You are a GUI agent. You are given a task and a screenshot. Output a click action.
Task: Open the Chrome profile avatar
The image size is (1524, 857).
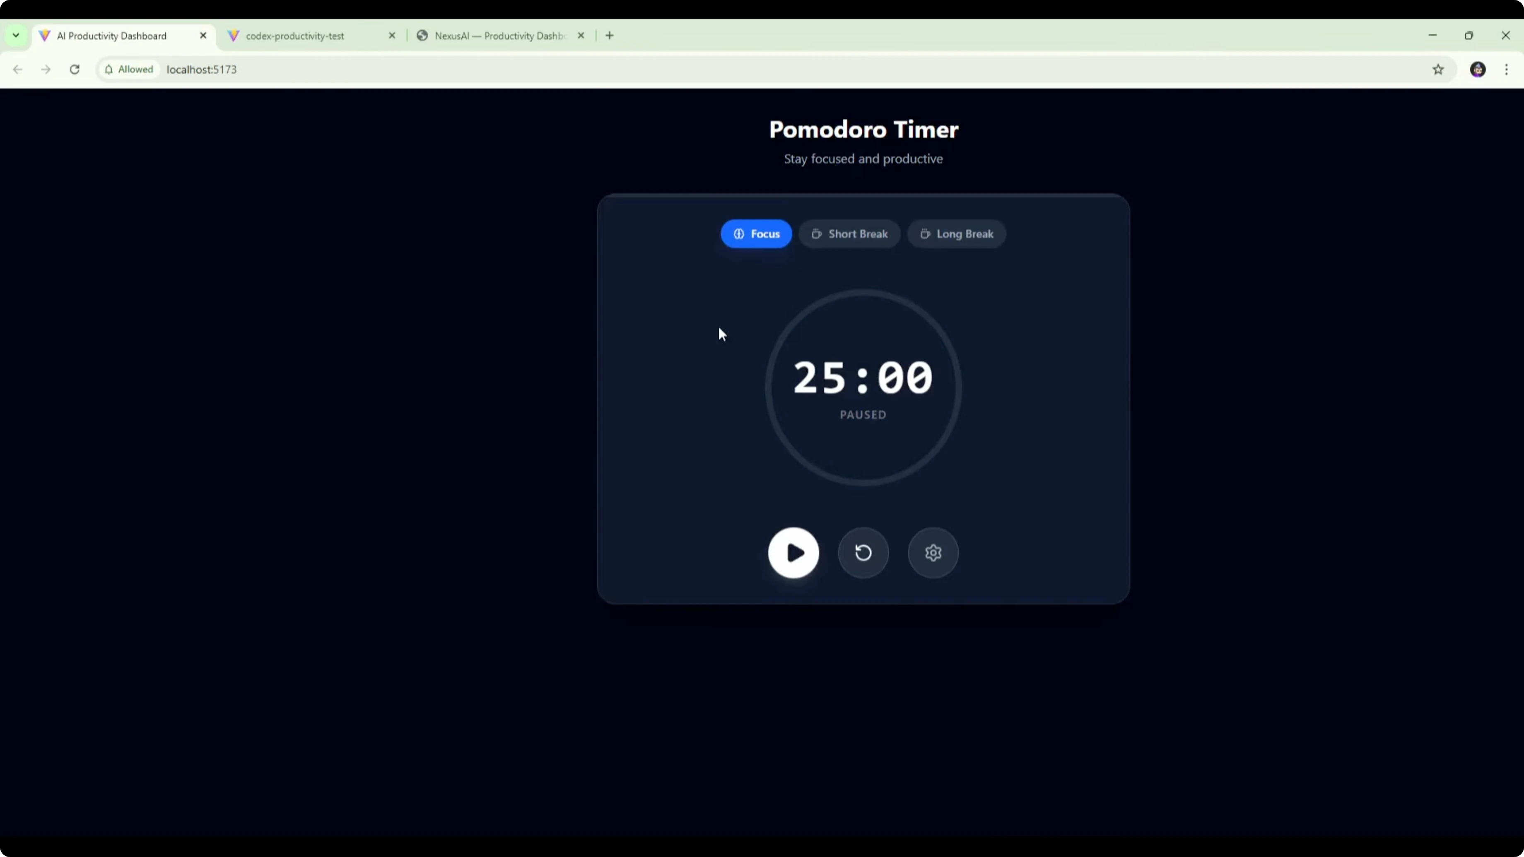(1478, 69)
